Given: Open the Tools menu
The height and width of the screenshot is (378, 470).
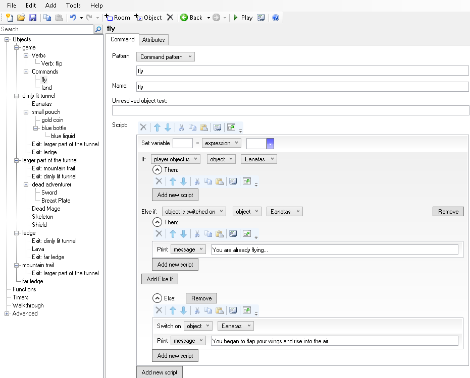Looking at the screenshot, I should pyautogui.click(x=73, y=6).
